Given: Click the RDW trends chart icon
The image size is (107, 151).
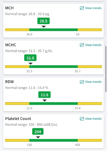Looking at the screenshot, I should [82, 82].
